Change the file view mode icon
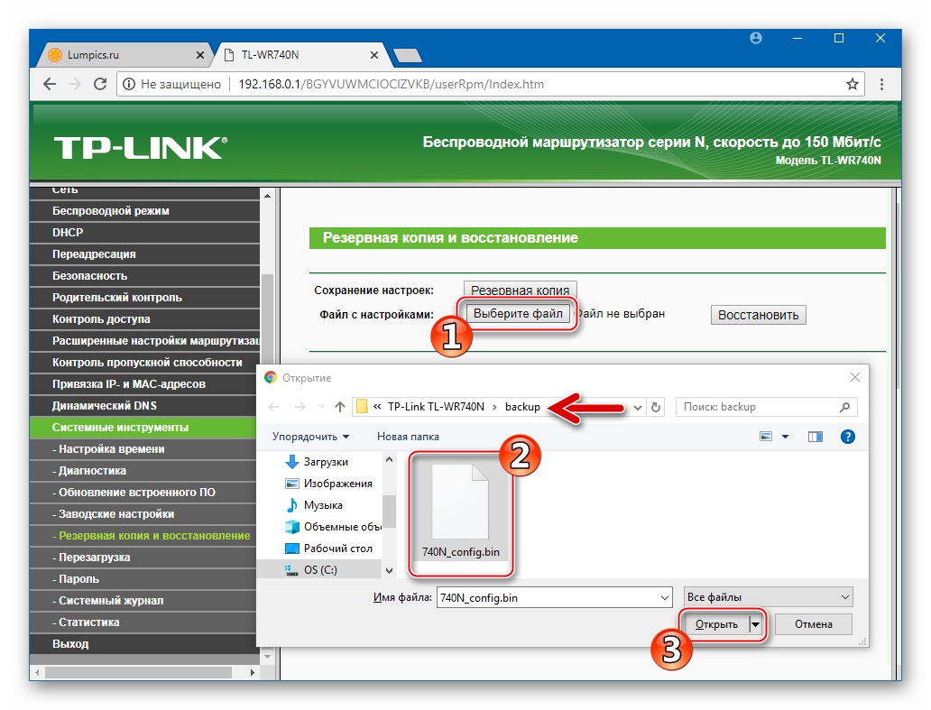 tap(766, 437)
